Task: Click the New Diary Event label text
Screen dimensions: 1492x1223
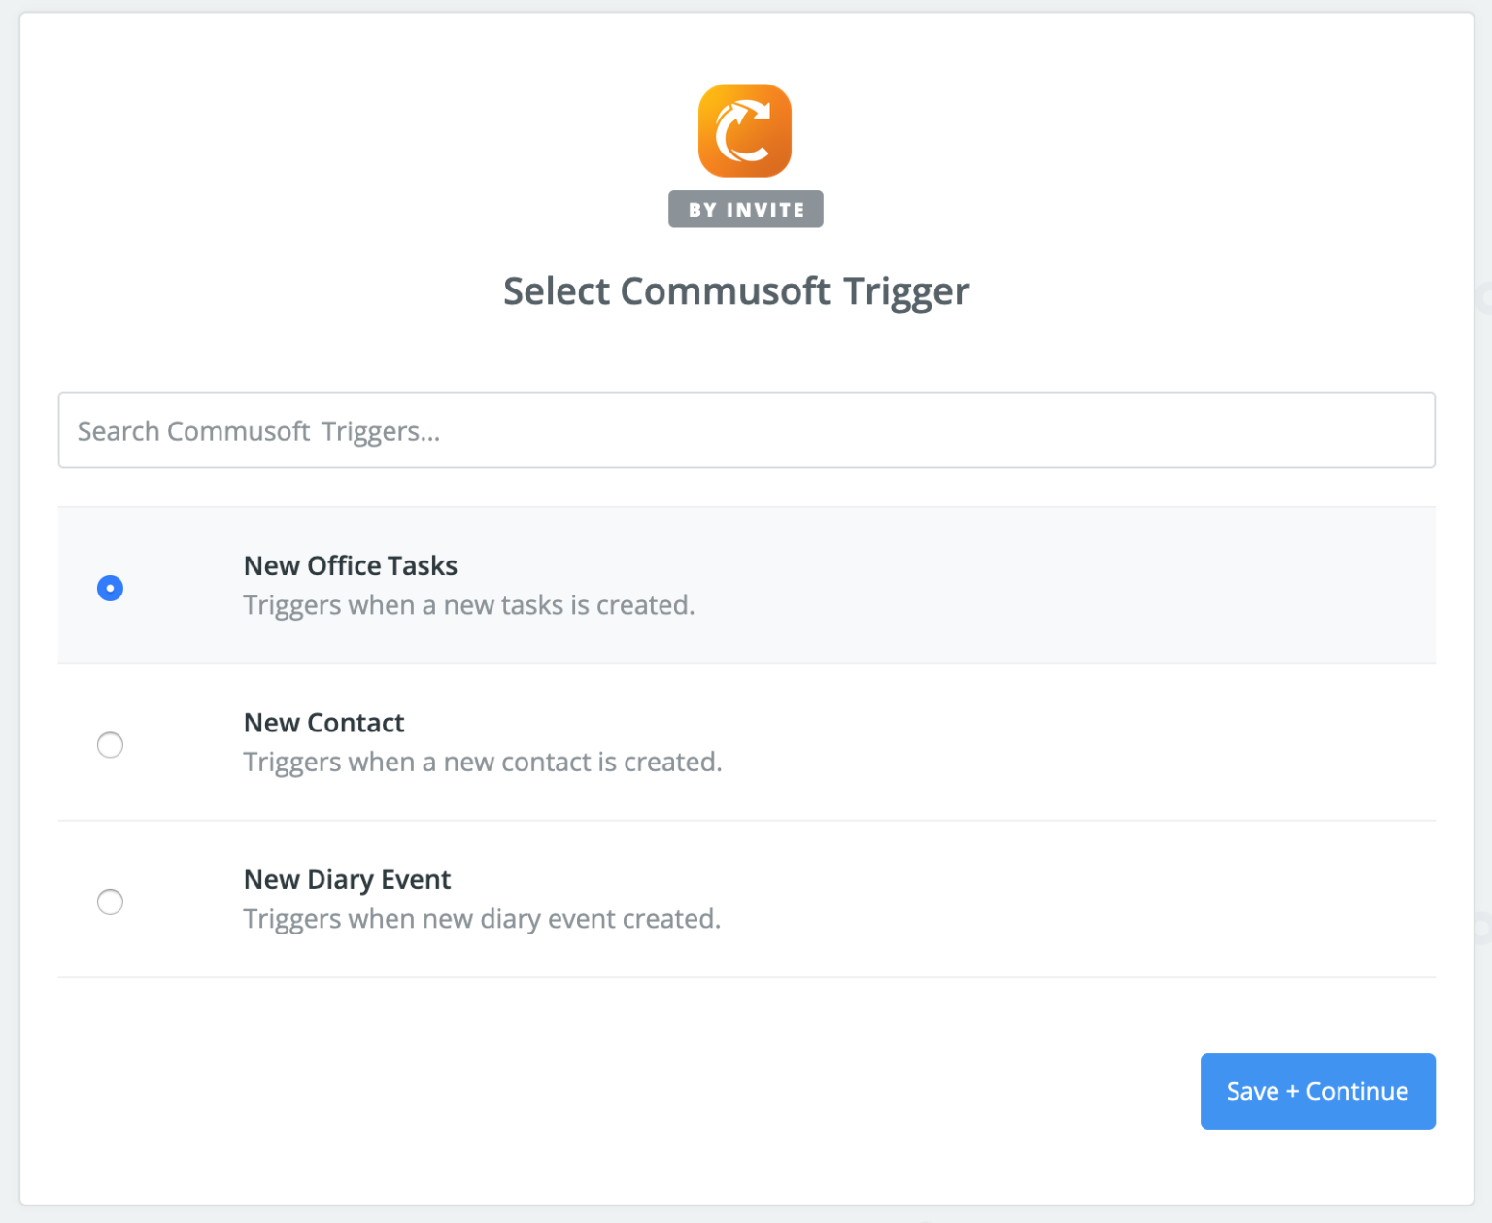Action: [x=347, y=879]
